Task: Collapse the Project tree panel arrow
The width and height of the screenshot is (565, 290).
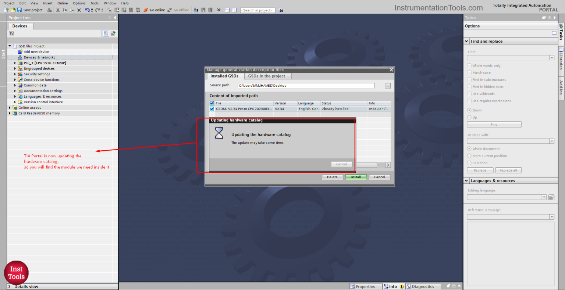Action: pos(115,18)
